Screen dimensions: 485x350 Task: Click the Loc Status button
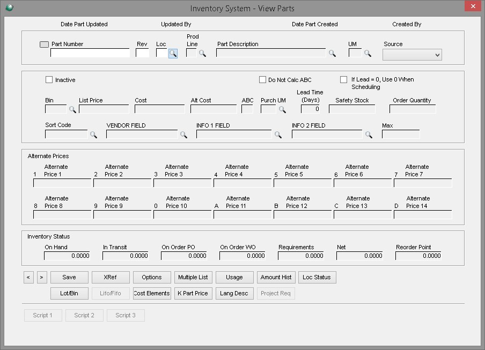[x=317, y=278]
